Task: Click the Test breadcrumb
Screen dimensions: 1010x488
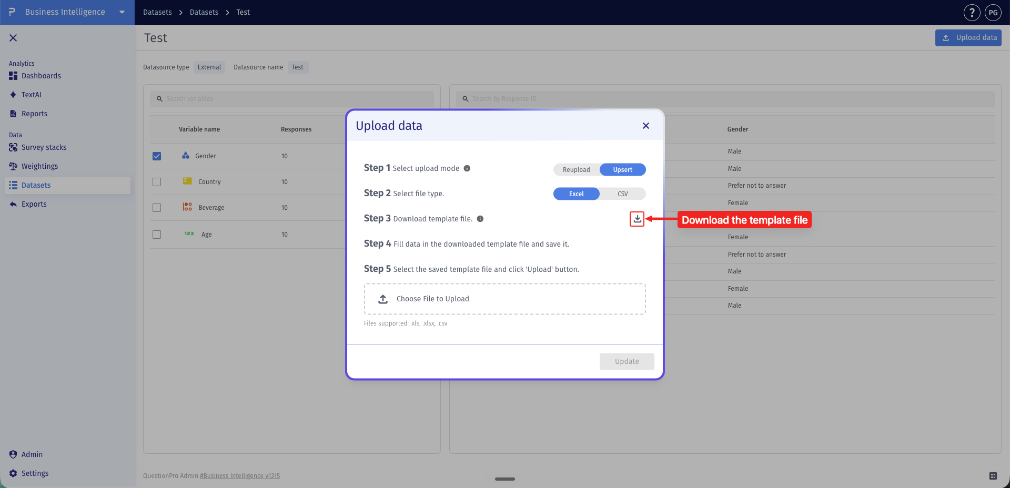Action: 243,12
